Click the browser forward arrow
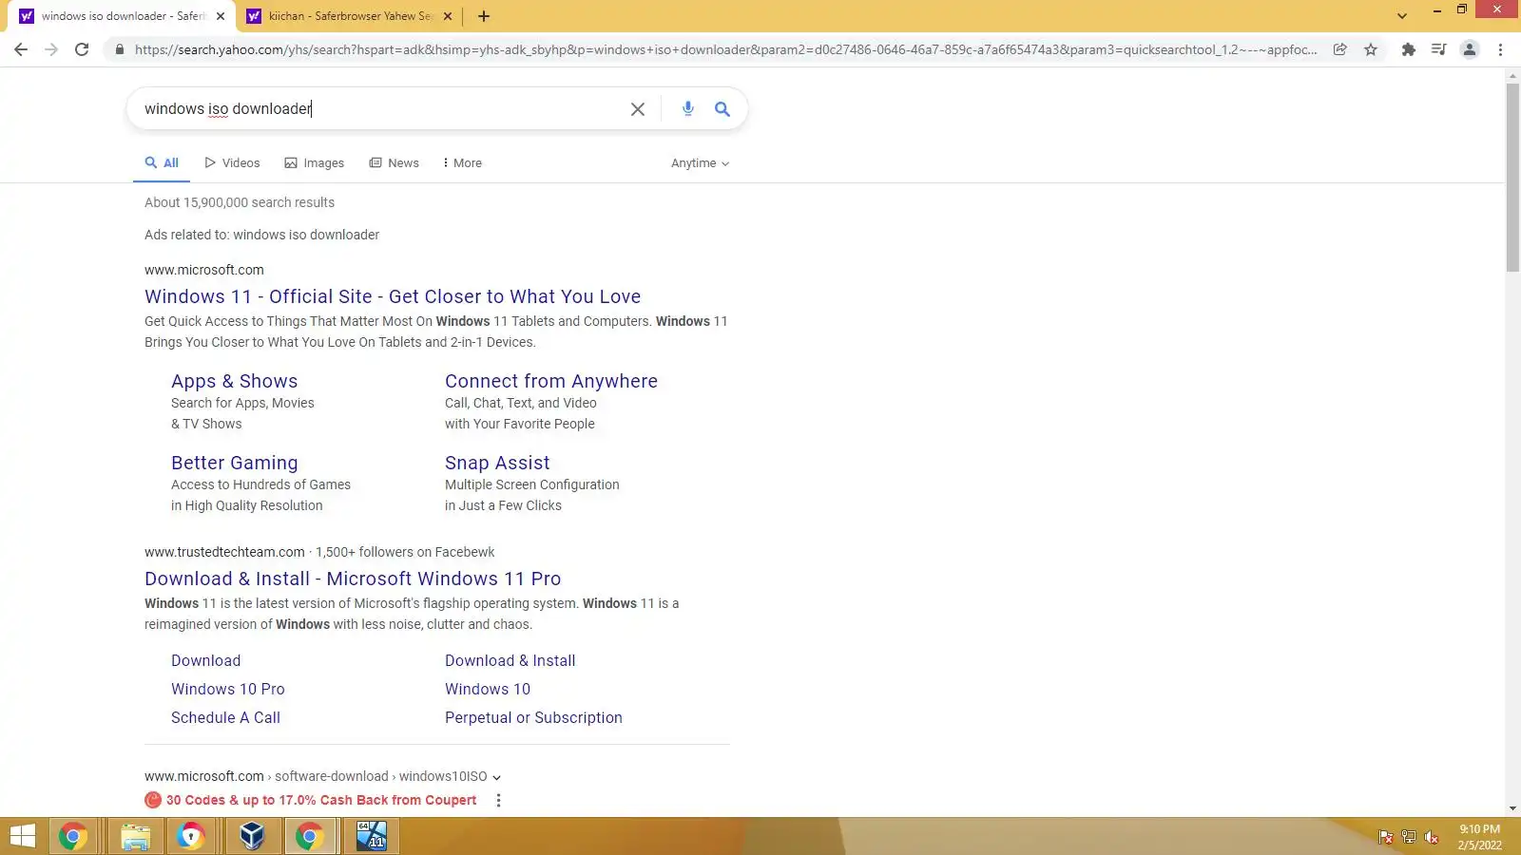 pos(51,49)
